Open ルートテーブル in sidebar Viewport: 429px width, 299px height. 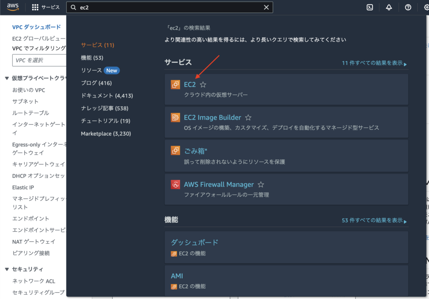pos(30,113)
